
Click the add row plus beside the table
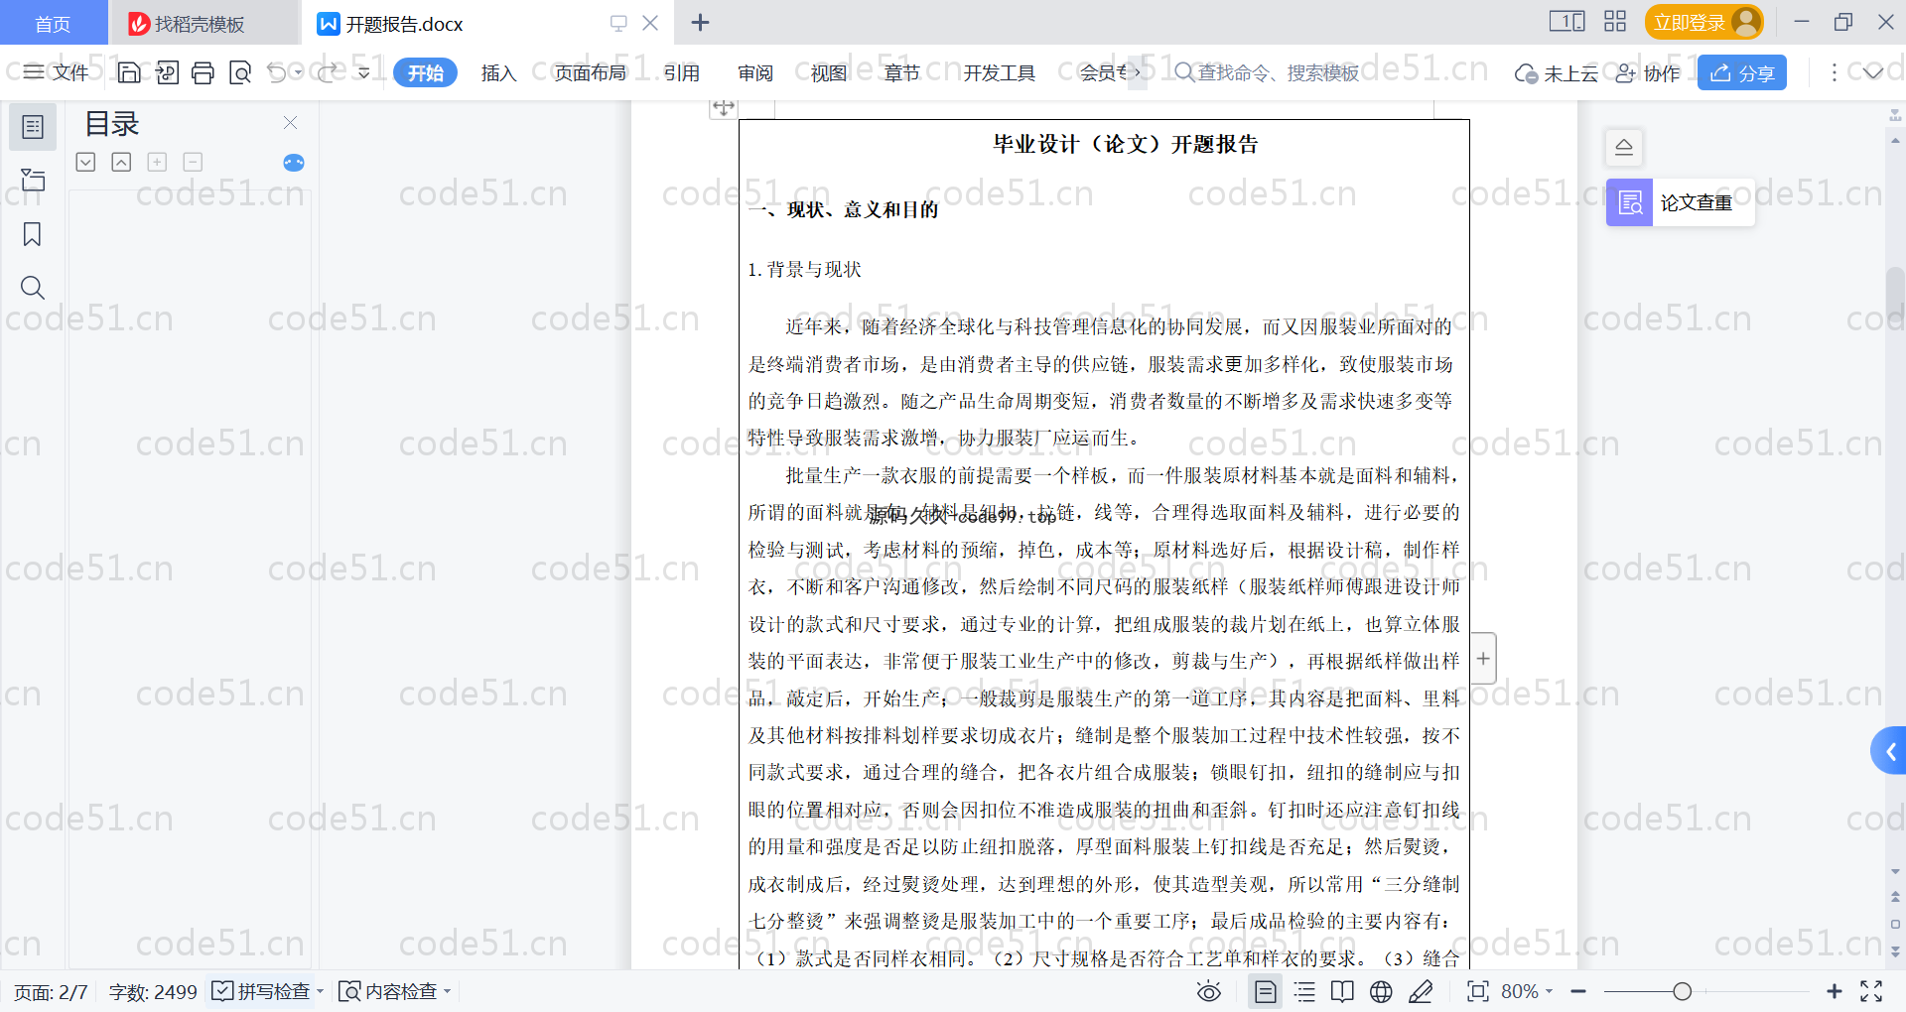1483,659
